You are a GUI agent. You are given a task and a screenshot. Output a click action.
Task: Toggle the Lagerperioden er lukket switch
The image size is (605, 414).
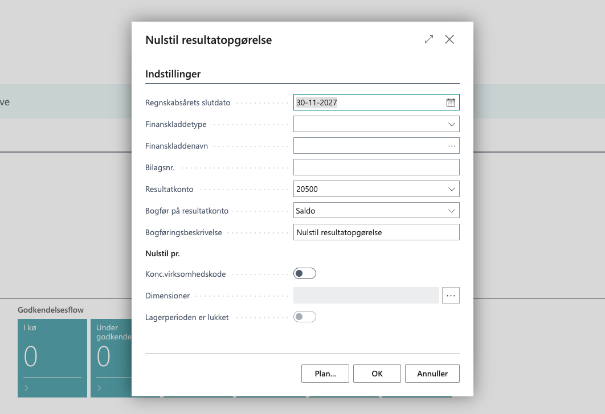305,317
